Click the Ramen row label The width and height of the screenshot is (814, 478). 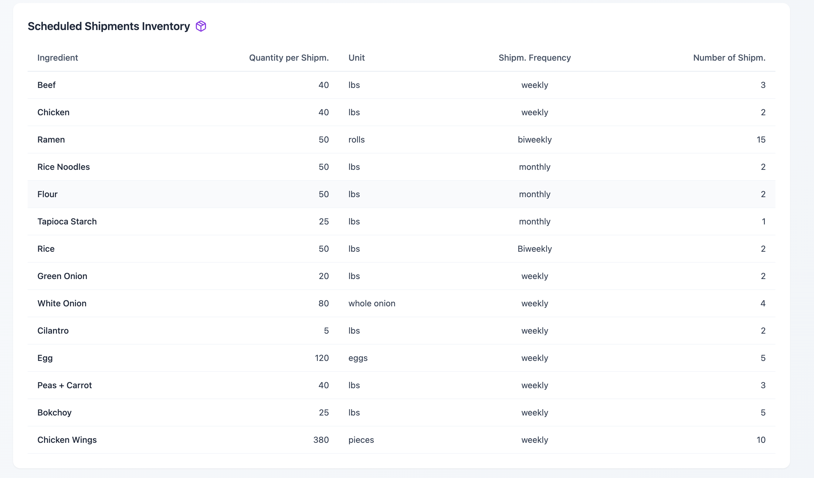pyautogui.click(x=51, y=140)
